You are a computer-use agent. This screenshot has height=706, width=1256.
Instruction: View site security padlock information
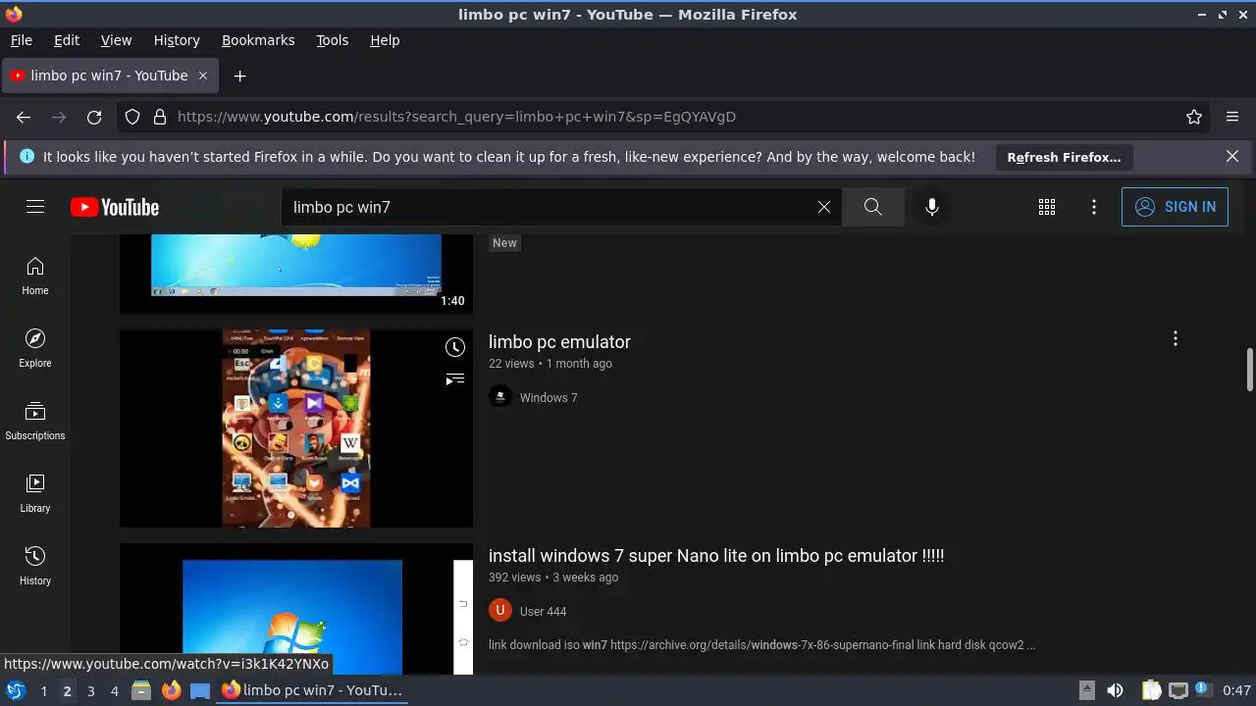pyautogui.click(x=160, y=117)
